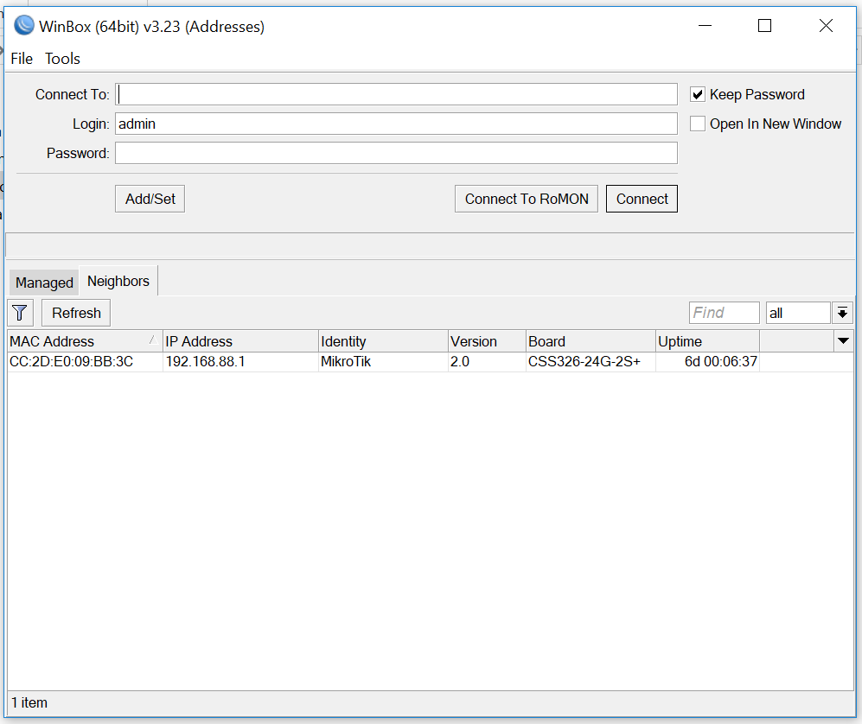Focus the Connect To address field
This screenshot has height=724, width=862.
coord(396,94)
